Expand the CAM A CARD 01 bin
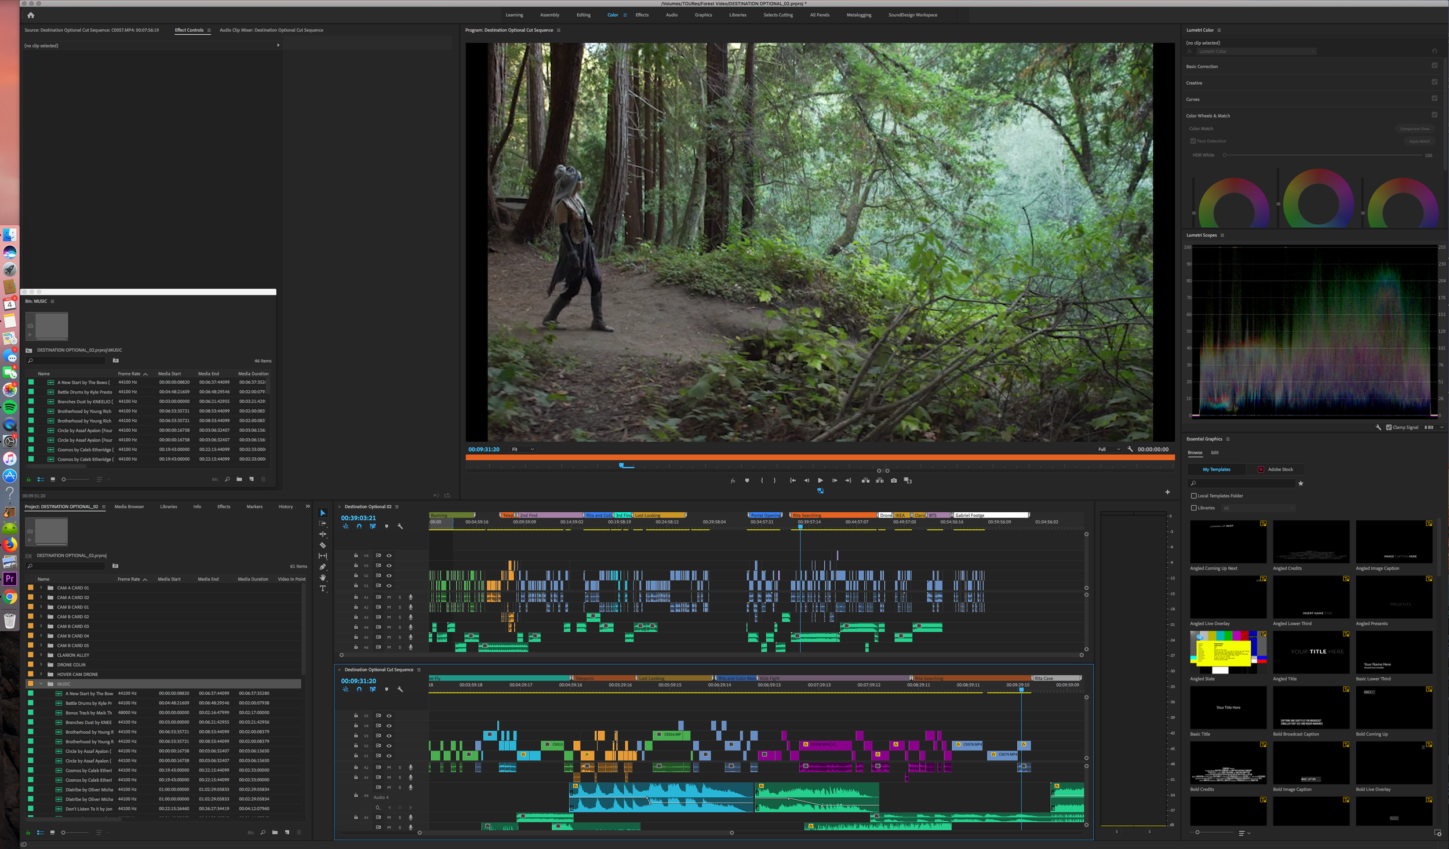Viewport: 1449px width, 849px height. pyautogui.click(x=41, y=588)
